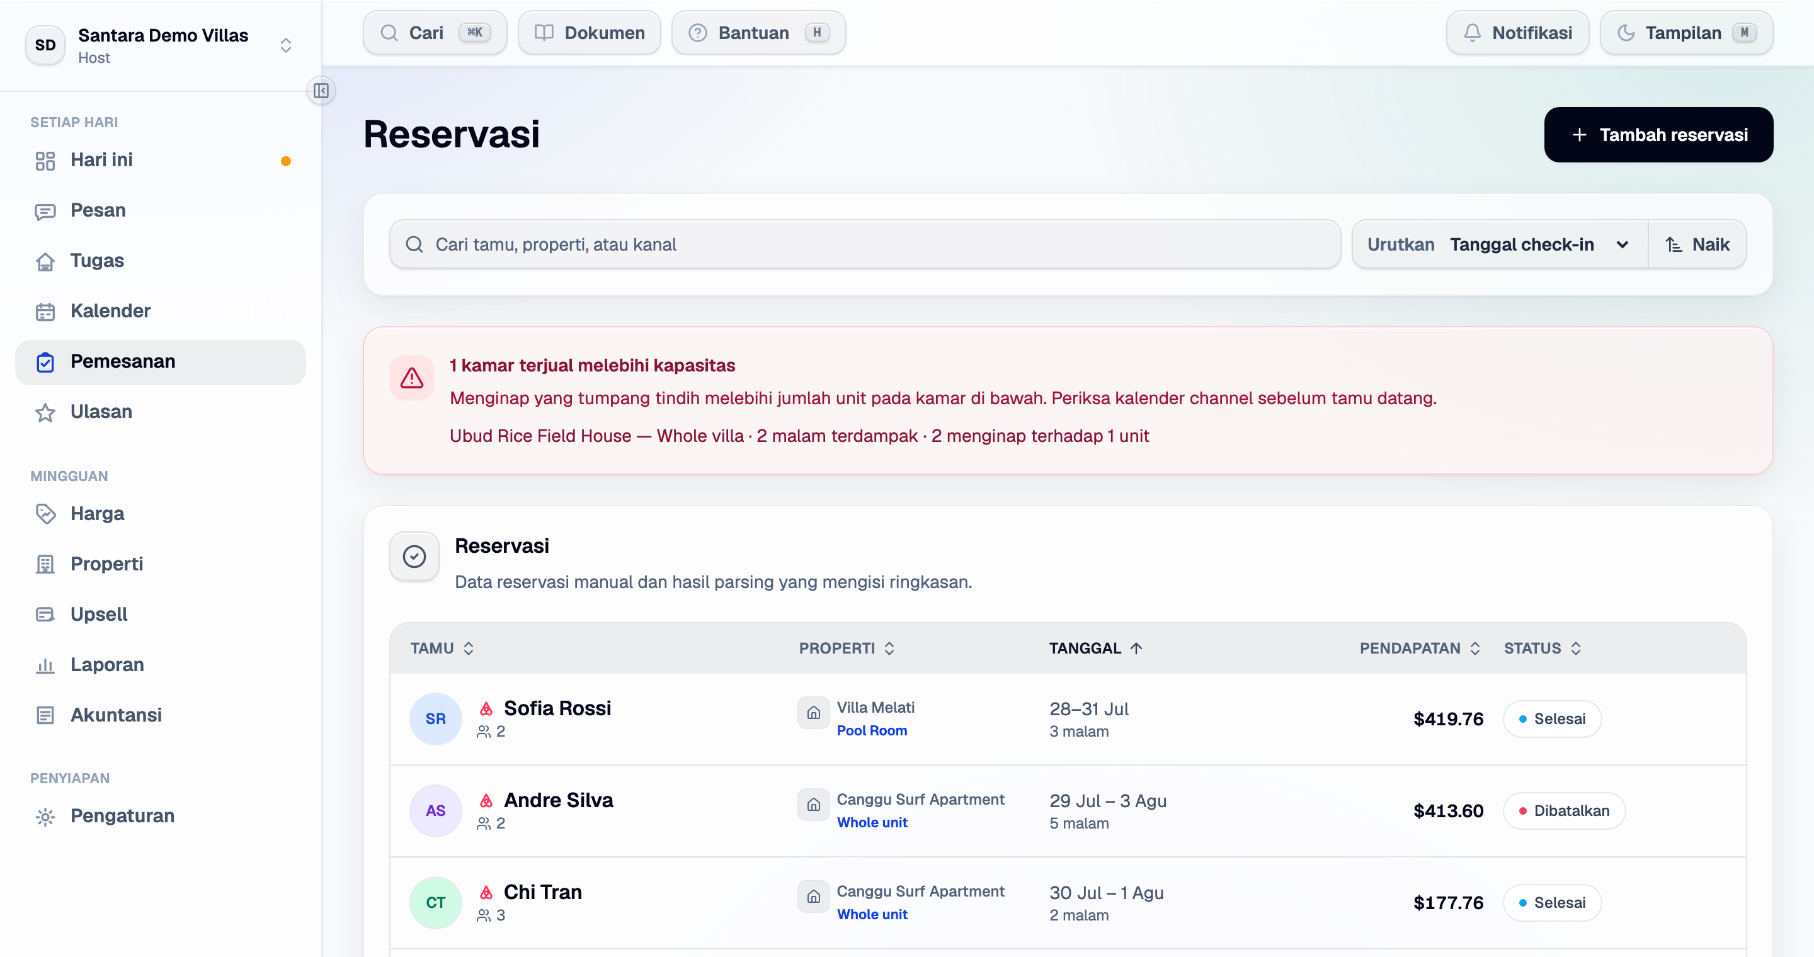The width and height of the screenshot is (1814, 957).
Task: Click Chi Tran CT avatar
Action: click(x=435, y=903)
